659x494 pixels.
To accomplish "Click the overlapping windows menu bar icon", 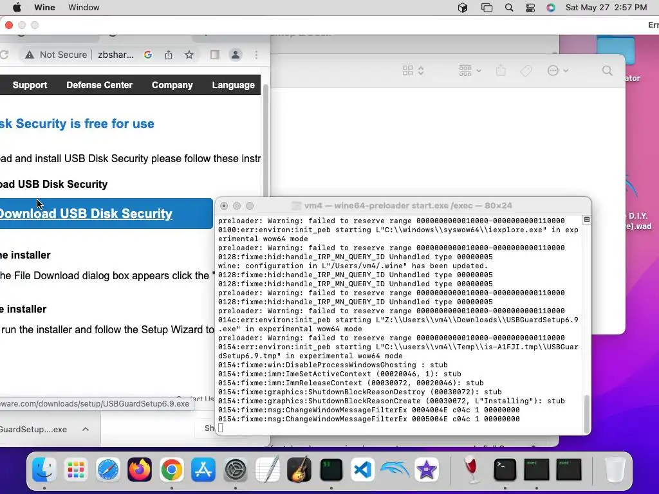I will coord(487,8).
